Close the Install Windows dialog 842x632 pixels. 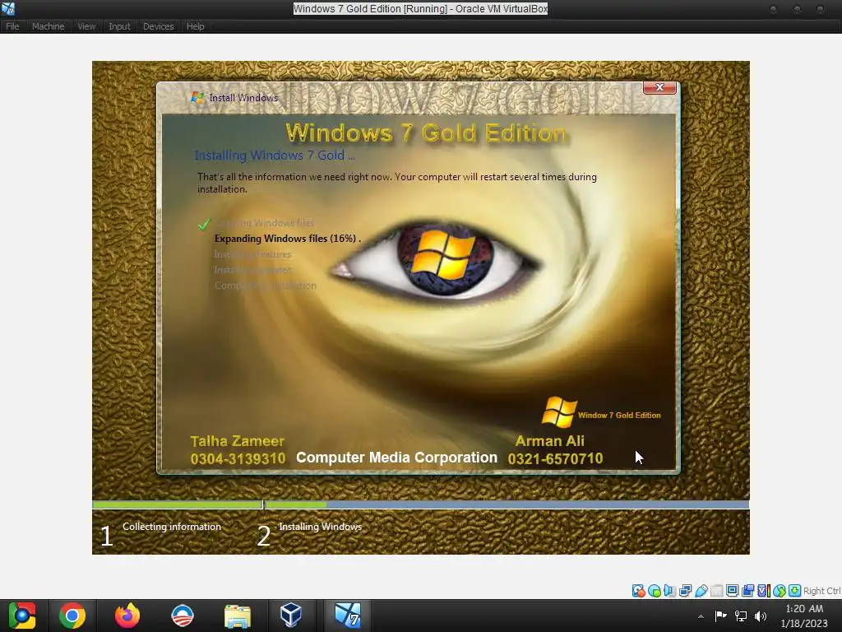pyautogui.click(x=659, y=87)
